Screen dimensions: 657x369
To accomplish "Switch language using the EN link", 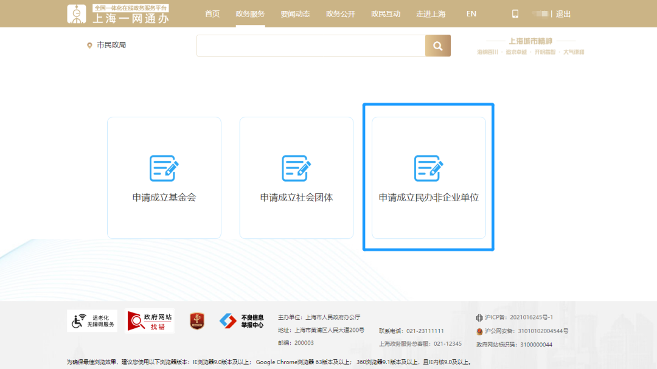I will [x=471, y=13].
